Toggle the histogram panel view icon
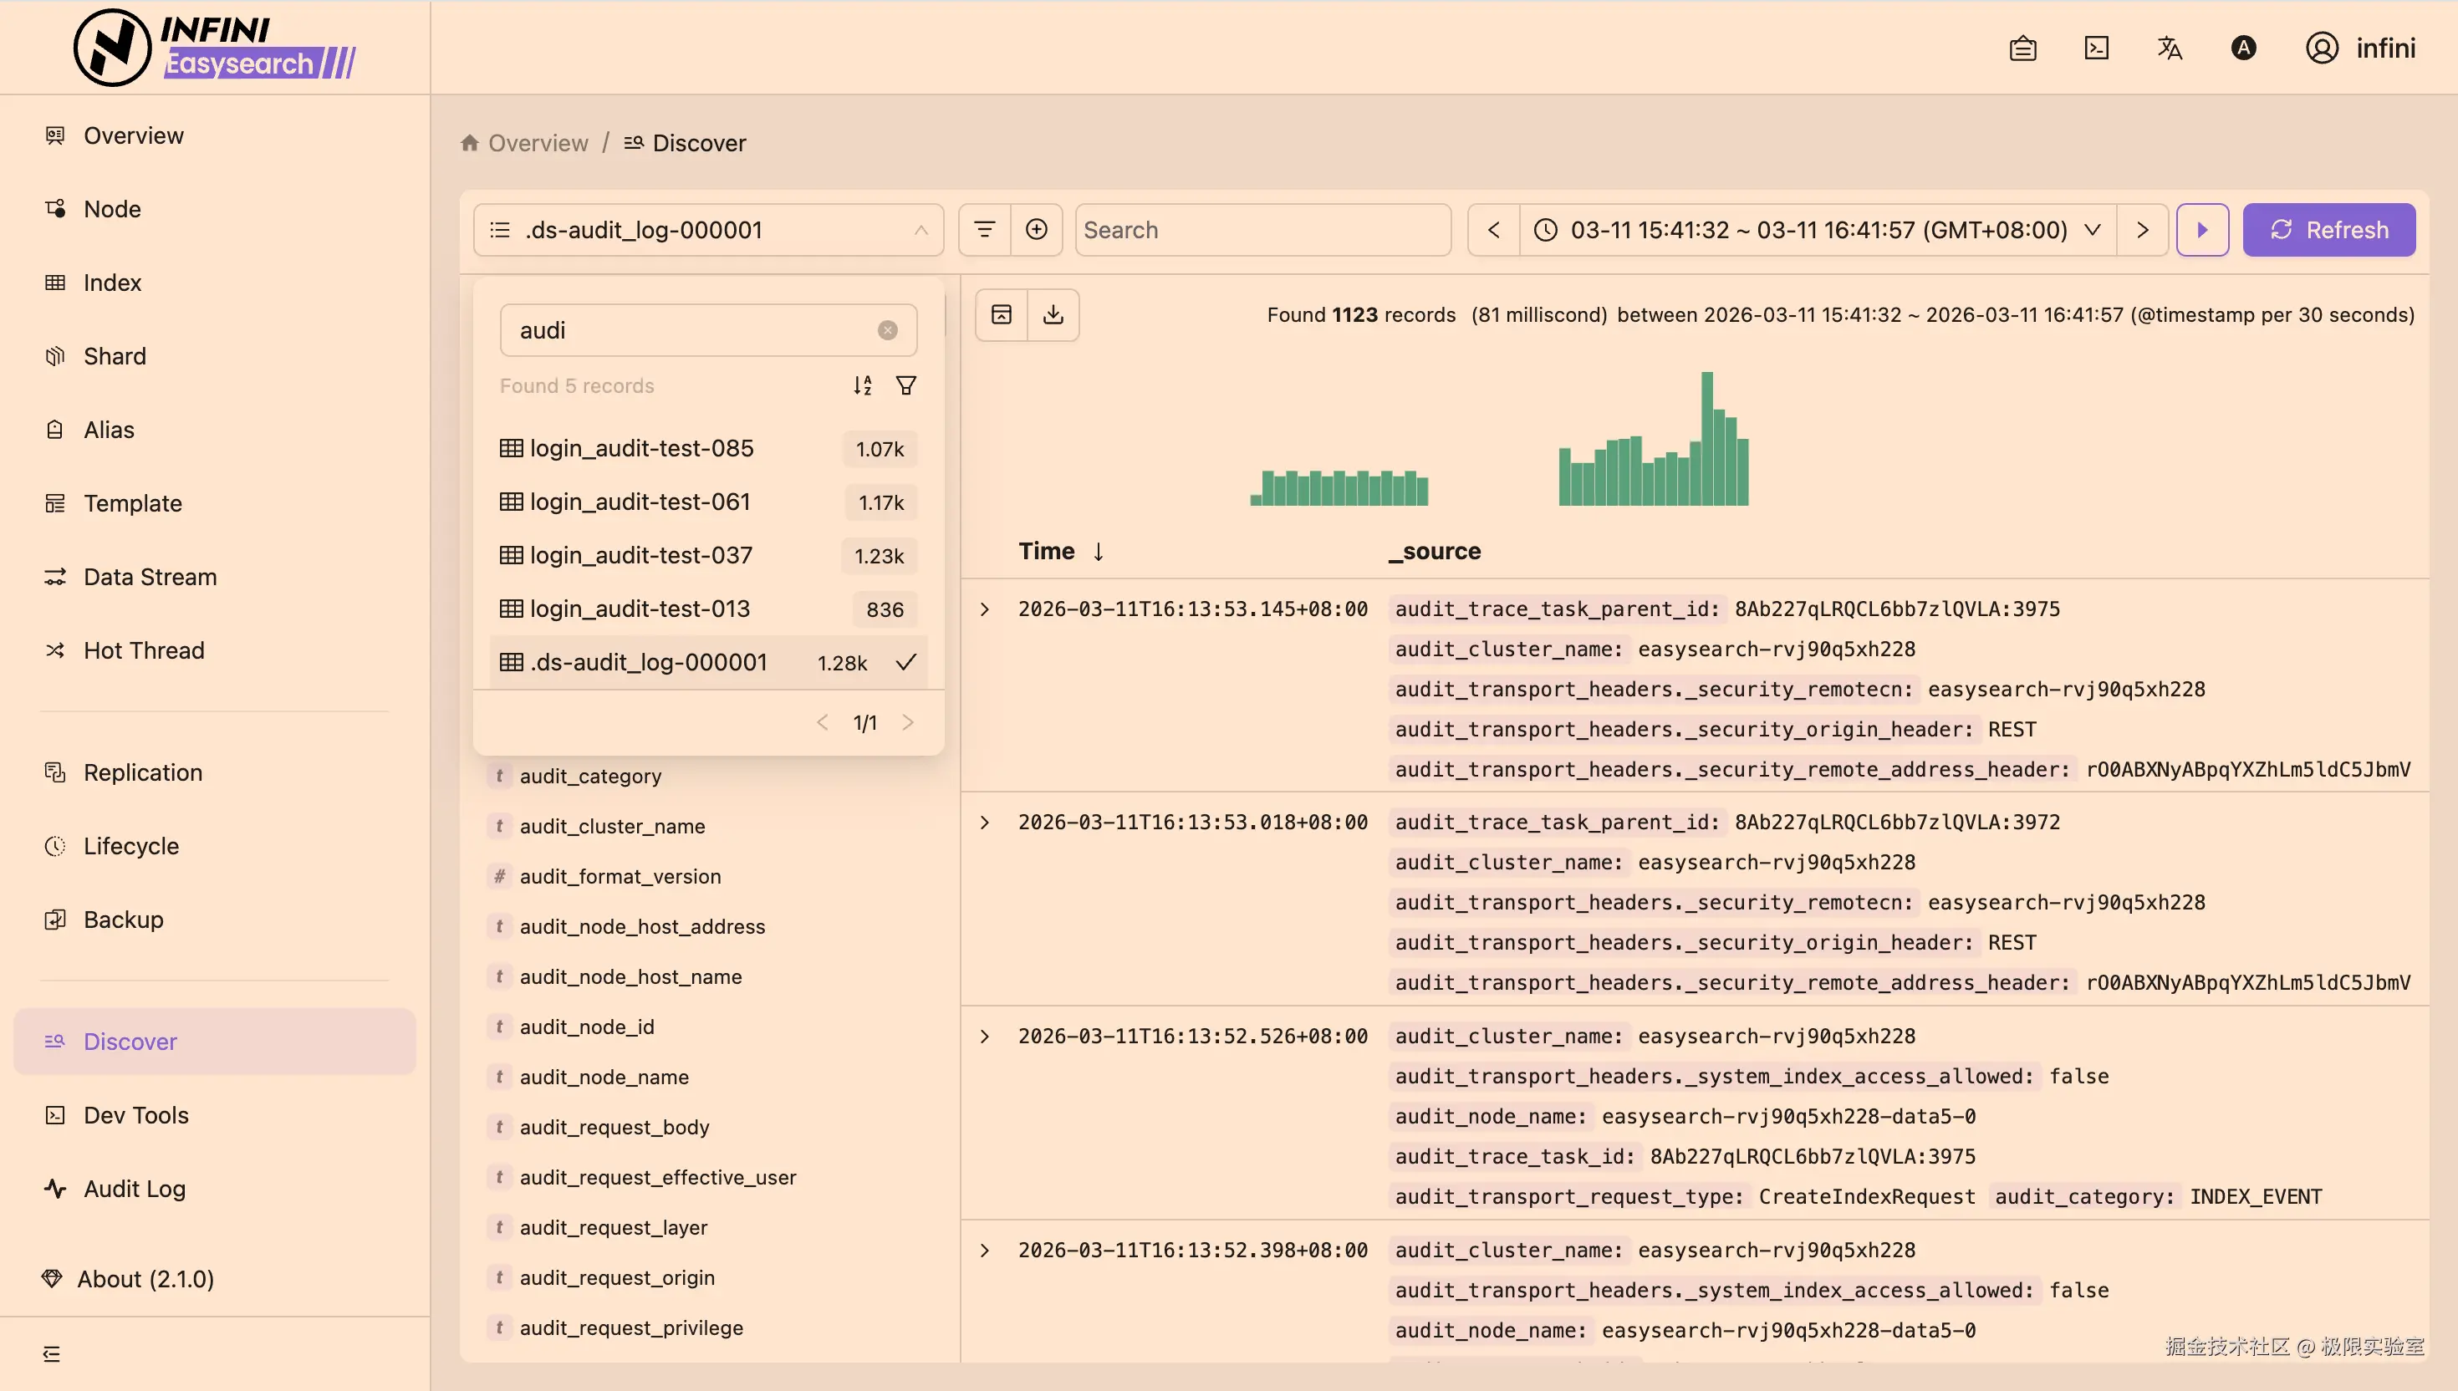This screenshot has width=2458, height=1391. point(1001,314)
